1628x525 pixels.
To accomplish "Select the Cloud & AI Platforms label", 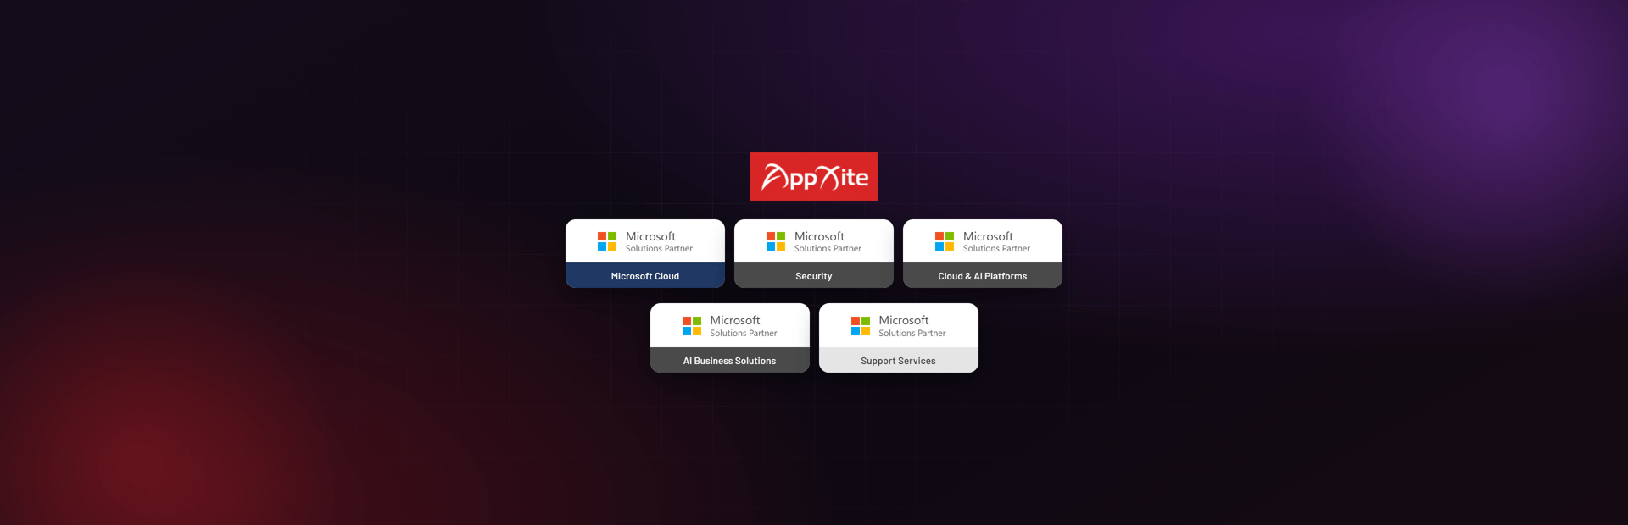I will click(x=983, y=275).
